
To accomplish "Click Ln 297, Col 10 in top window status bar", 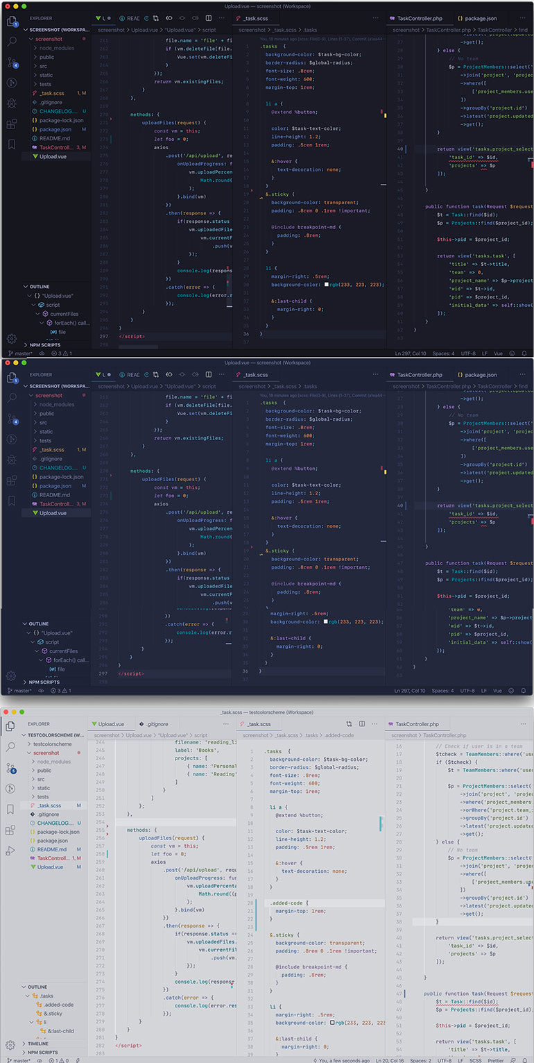I will tap(409, 353).
